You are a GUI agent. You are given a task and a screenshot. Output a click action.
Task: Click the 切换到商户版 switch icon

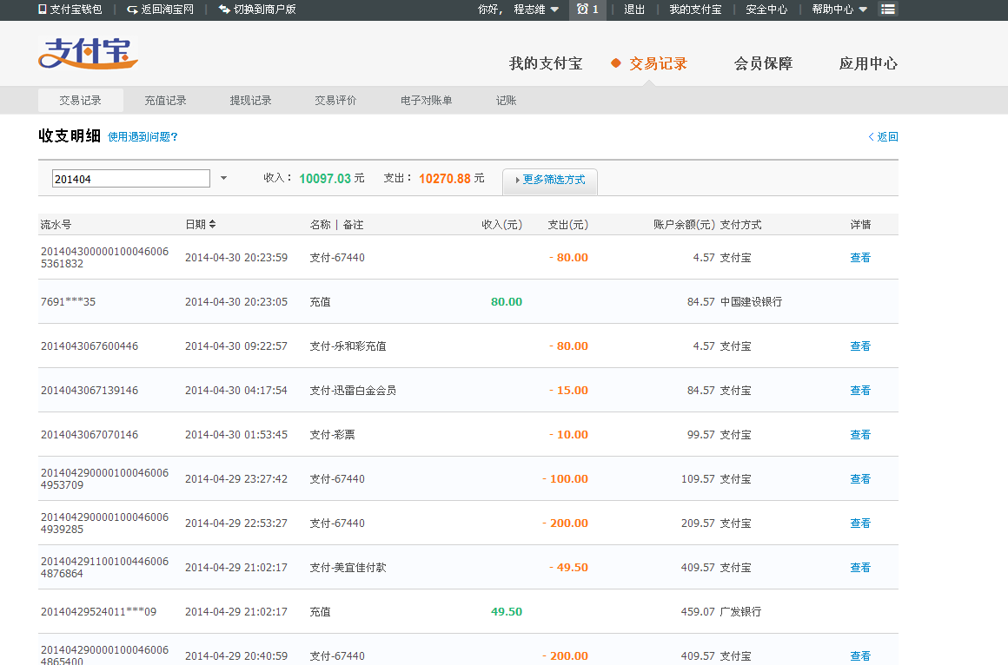pyautogui.click(x=224, y=10)
